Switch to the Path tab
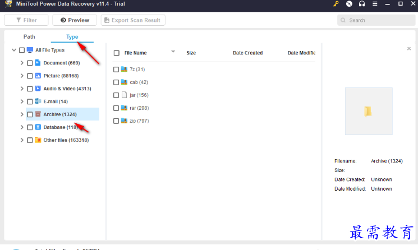Image resolution: width=418 pixels, height=250 pixels. tap(29, 37)
